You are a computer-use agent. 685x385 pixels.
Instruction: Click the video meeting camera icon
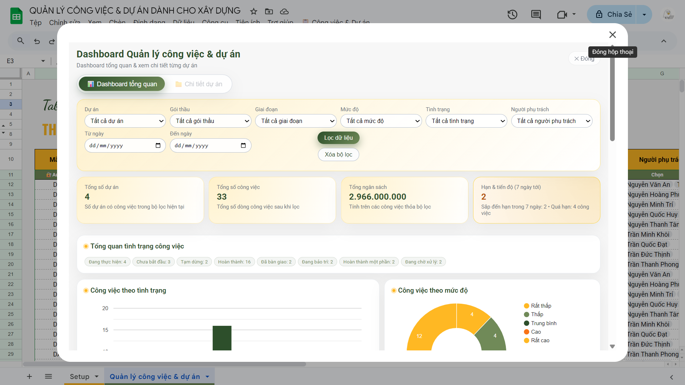562,15
